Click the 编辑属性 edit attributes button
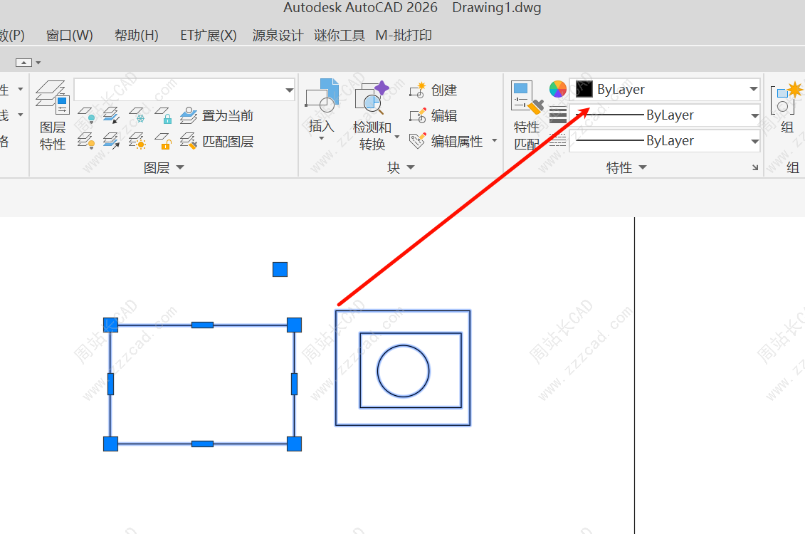 (456, 141)
